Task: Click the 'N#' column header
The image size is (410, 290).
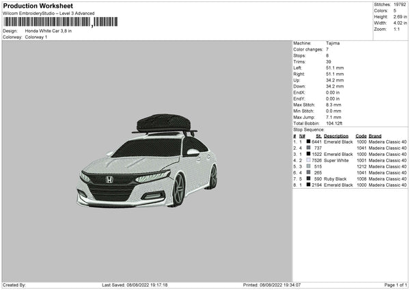Action: tap(302, 136)
